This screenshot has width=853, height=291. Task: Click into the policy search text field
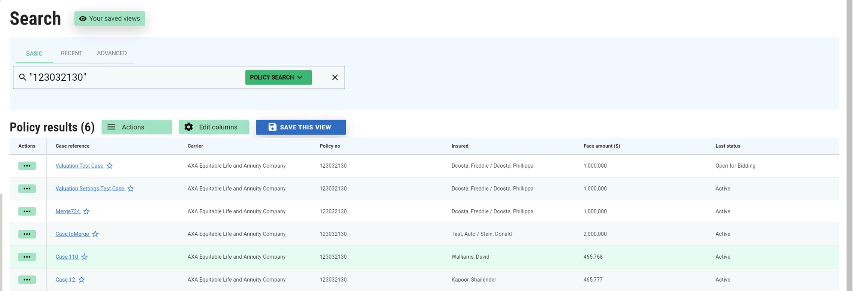click(136, 77)
